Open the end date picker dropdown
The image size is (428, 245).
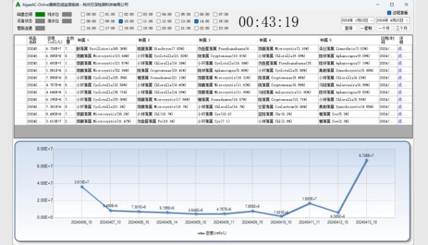[407, 20]
